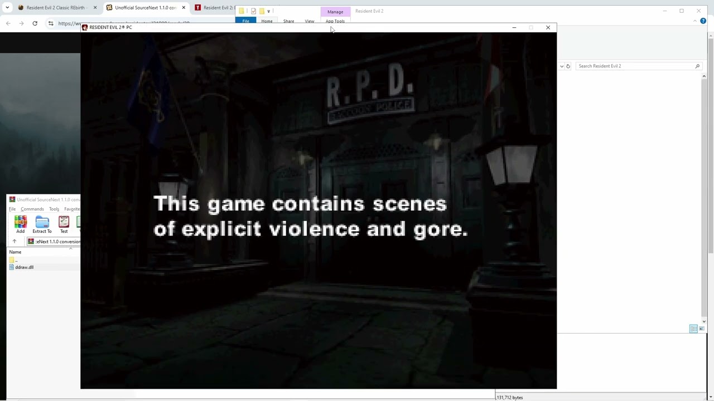This screenshot has width=714, height=401.
Task: Click the Explorer refresh button
Action: tap(568, 66)
